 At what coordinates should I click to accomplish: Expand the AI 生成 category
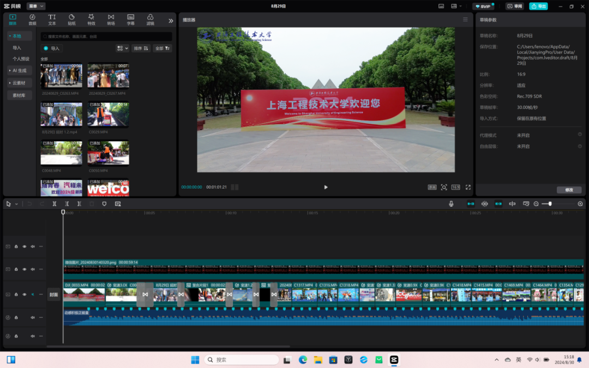point(20,70)
